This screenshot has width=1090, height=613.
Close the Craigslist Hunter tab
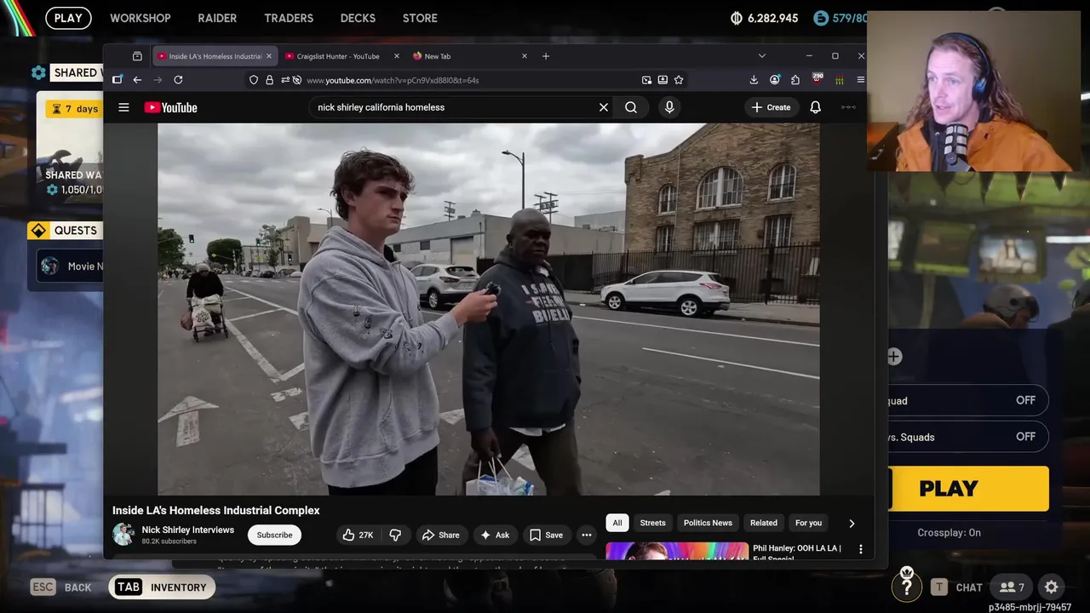396,56
